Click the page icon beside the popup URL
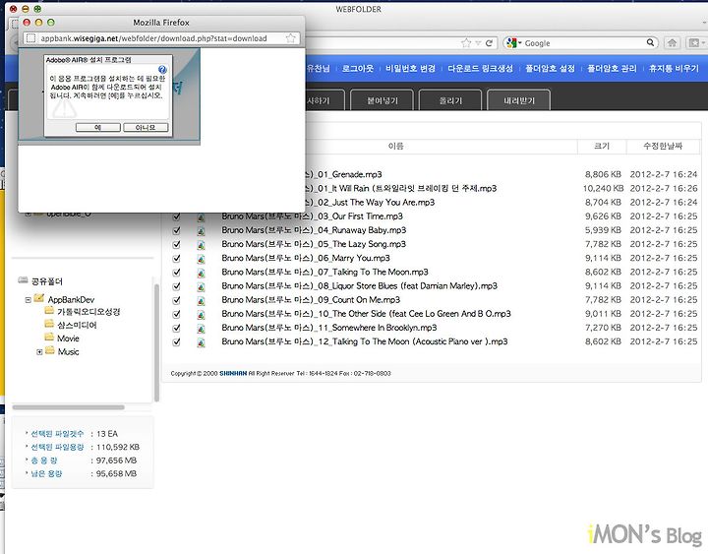 [30, 38]
